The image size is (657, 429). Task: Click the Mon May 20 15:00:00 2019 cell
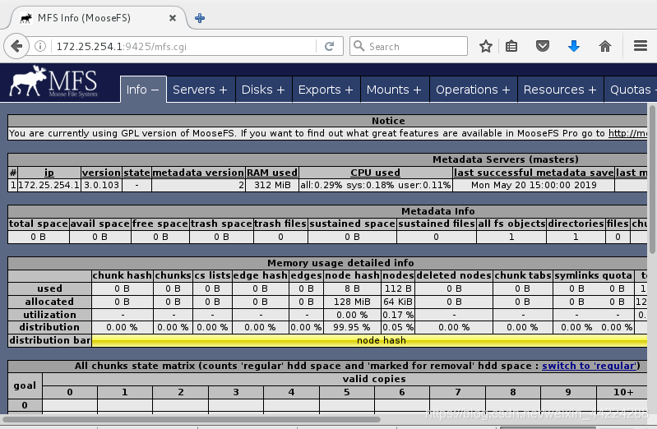pyautogui.click(x=534, y=185)
